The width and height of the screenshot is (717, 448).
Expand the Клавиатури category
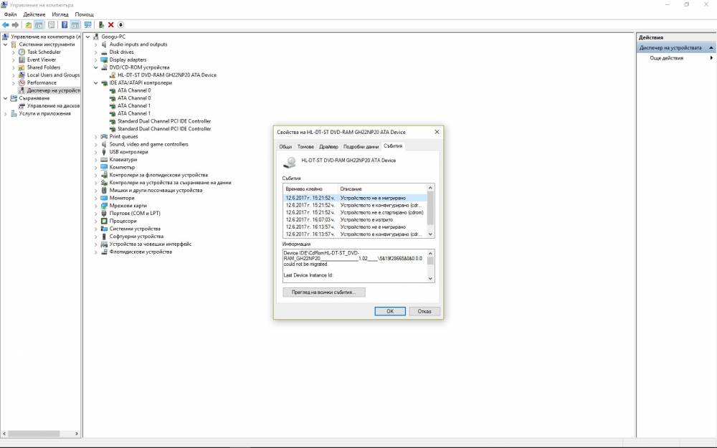96,160
